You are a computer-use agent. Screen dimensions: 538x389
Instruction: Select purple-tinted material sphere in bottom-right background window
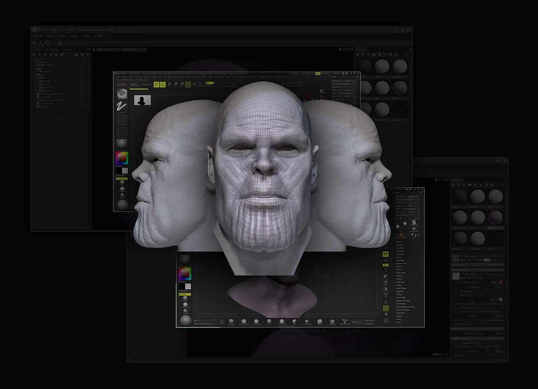(x=495, y=217)
